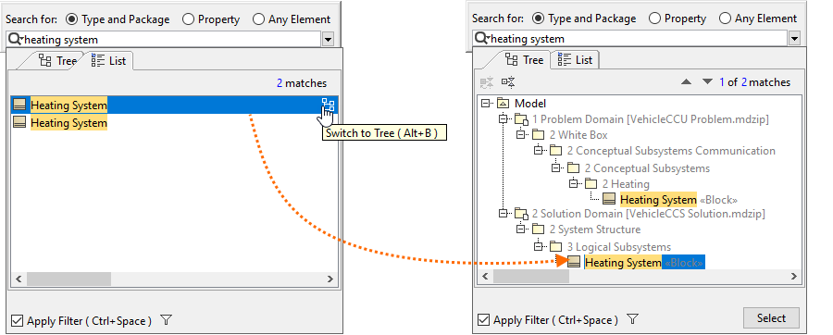
Task: Click the expand all icon in the right toolbar
Action: [x=487, y=82]
